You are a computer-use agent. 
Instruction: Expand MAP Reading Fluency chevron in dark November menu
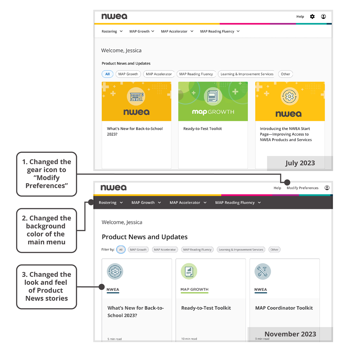(x=259, y=203)
